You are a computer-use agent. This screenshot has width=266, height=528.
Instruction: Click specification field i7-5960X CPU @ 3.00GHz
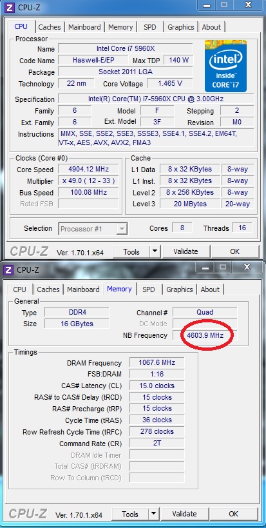coord(156,99)
